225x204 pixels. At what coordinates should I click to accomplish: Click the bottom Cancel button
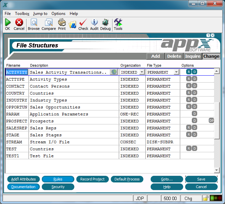click(x=201, y=187)
